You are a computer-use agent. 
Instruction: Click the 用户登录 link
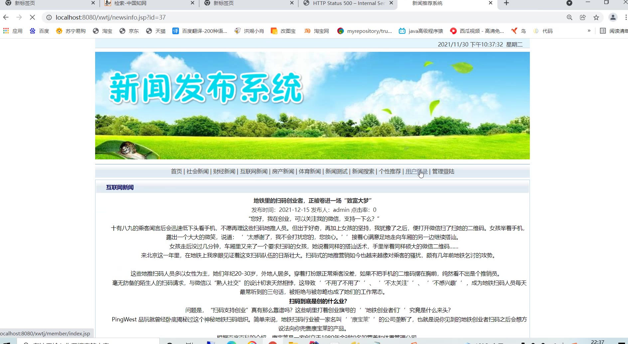(x=416, y=171)
